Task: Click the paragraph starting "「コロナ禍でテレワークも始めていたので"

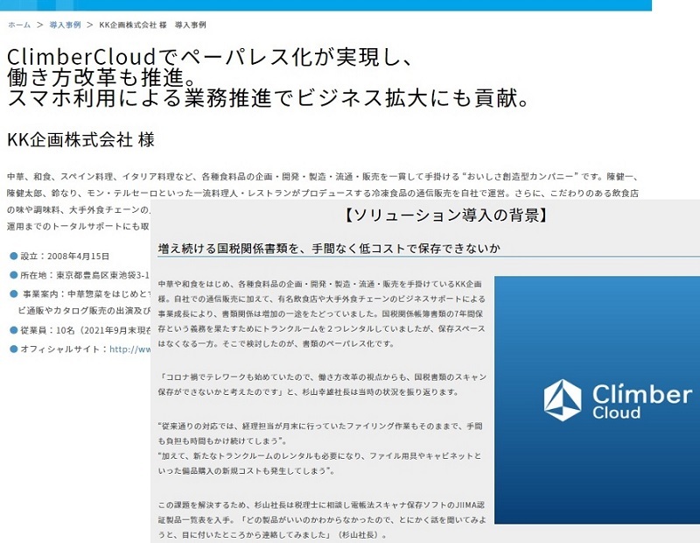Action: (x=322, y=384)
